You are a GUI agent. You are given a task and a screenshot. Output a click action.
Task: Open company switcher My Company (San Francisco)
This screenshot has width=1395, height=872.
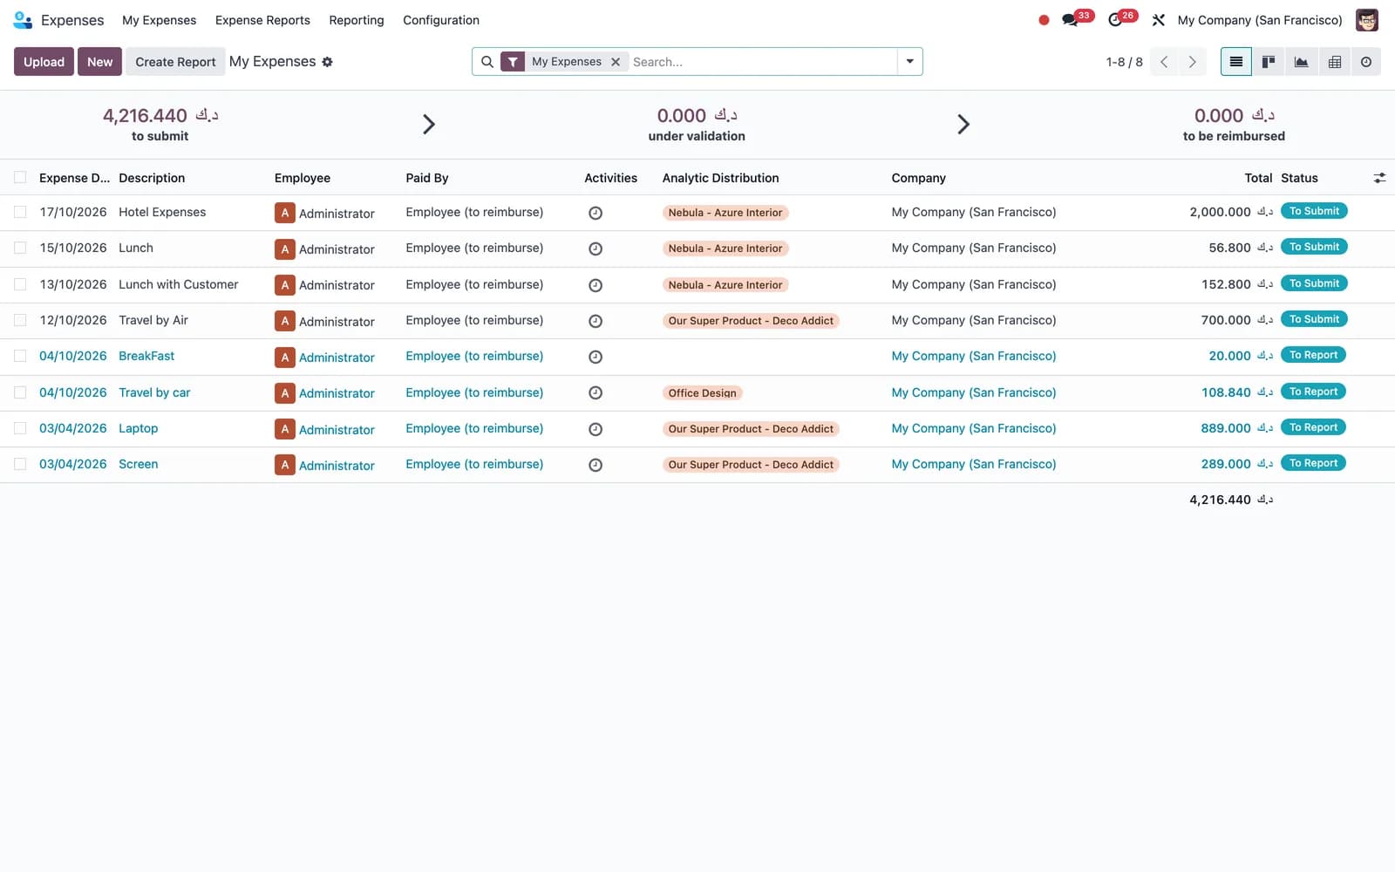[x=1260, y=20]
